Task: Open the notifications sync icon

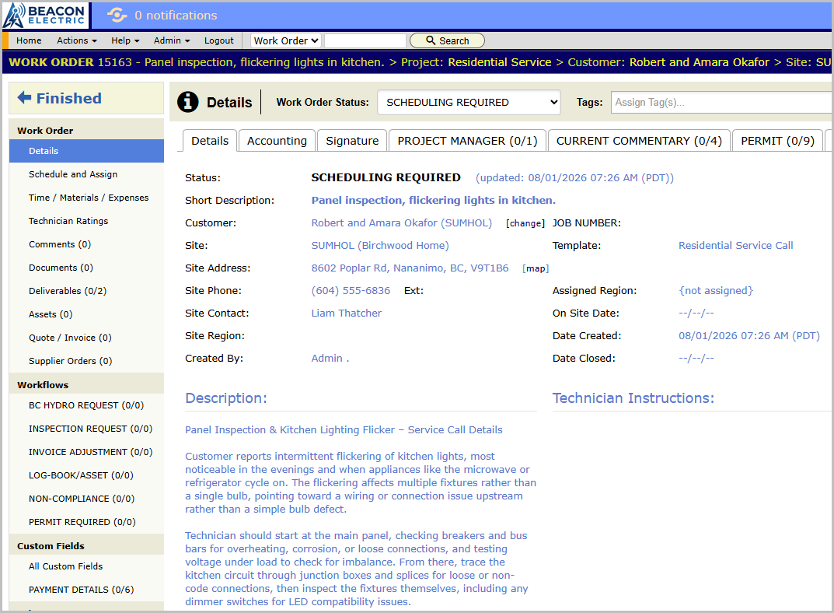Action: pyautogui.click(x=117, y=15)
